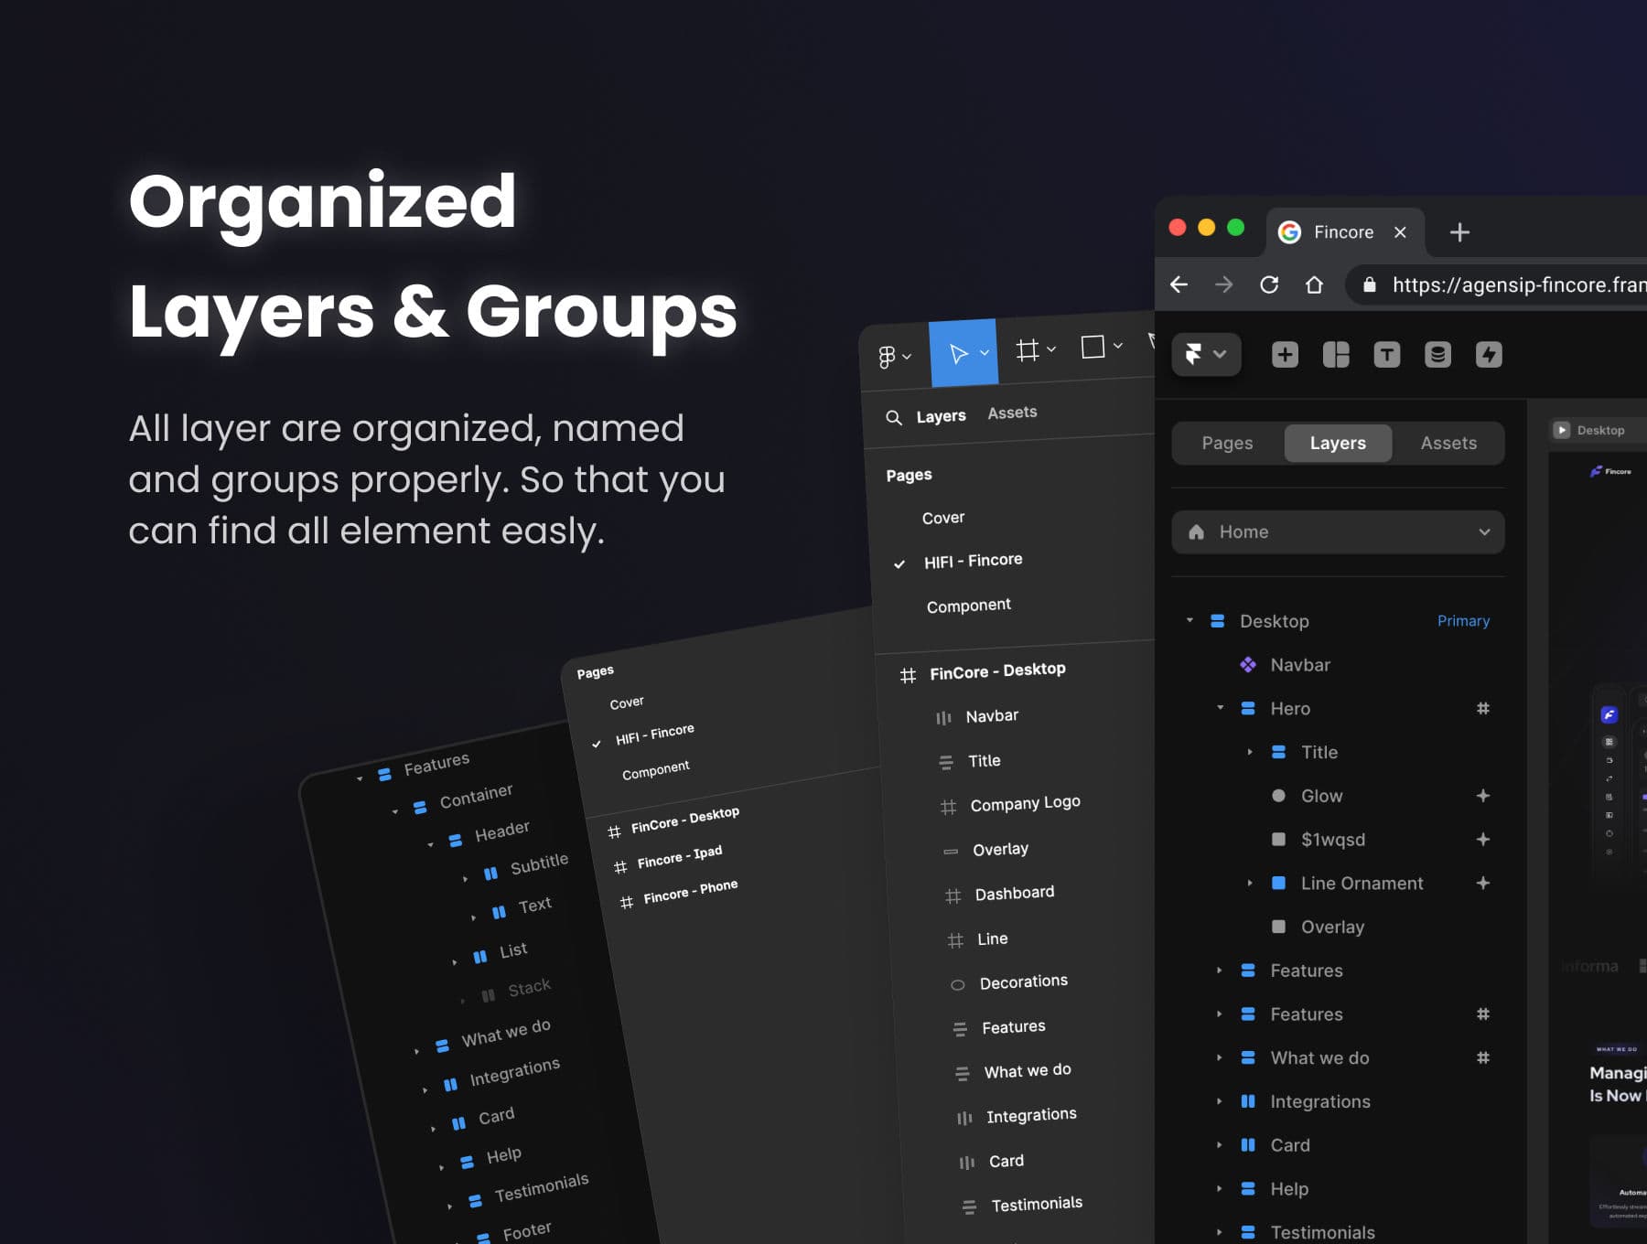
Task: Open the CMS database icon
Action: 1437,354
